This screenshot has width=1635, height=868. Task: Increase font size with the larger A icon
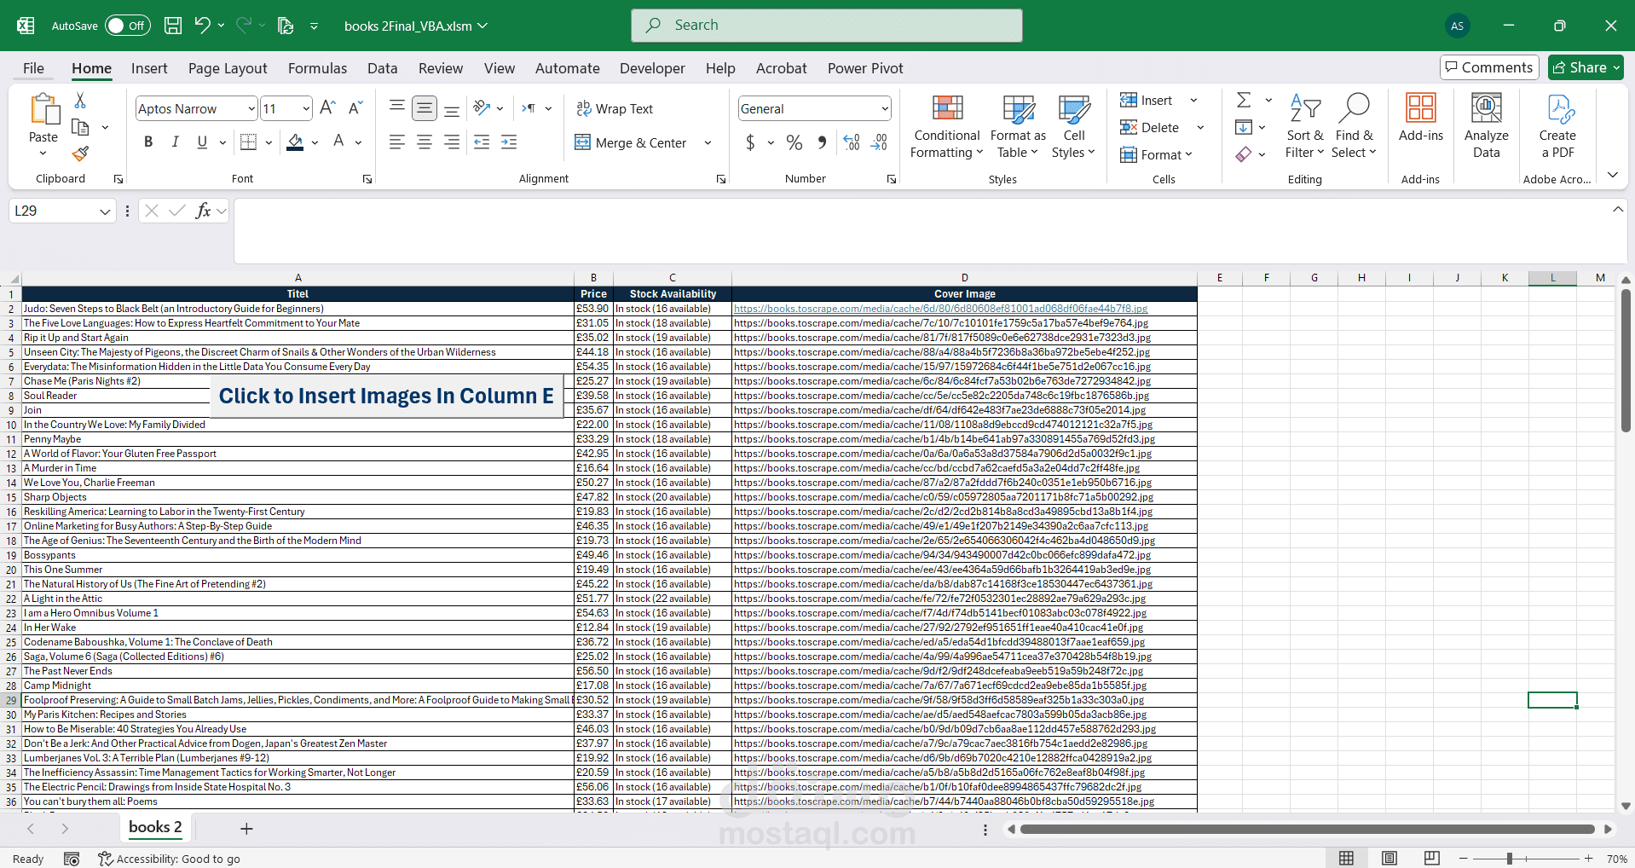327,107
